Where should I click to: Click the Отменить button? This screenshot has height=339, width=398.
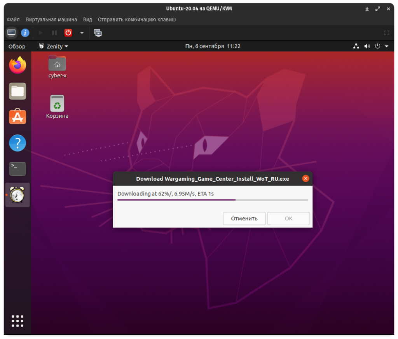tap(244, 218)
